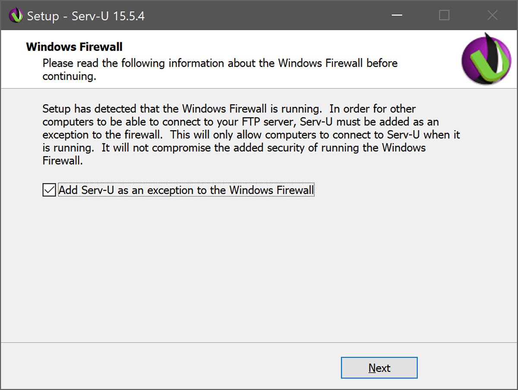This screenshot has width=518, height=390.
Task: Click the blank footer area left of Next
Action: point(173,368)
